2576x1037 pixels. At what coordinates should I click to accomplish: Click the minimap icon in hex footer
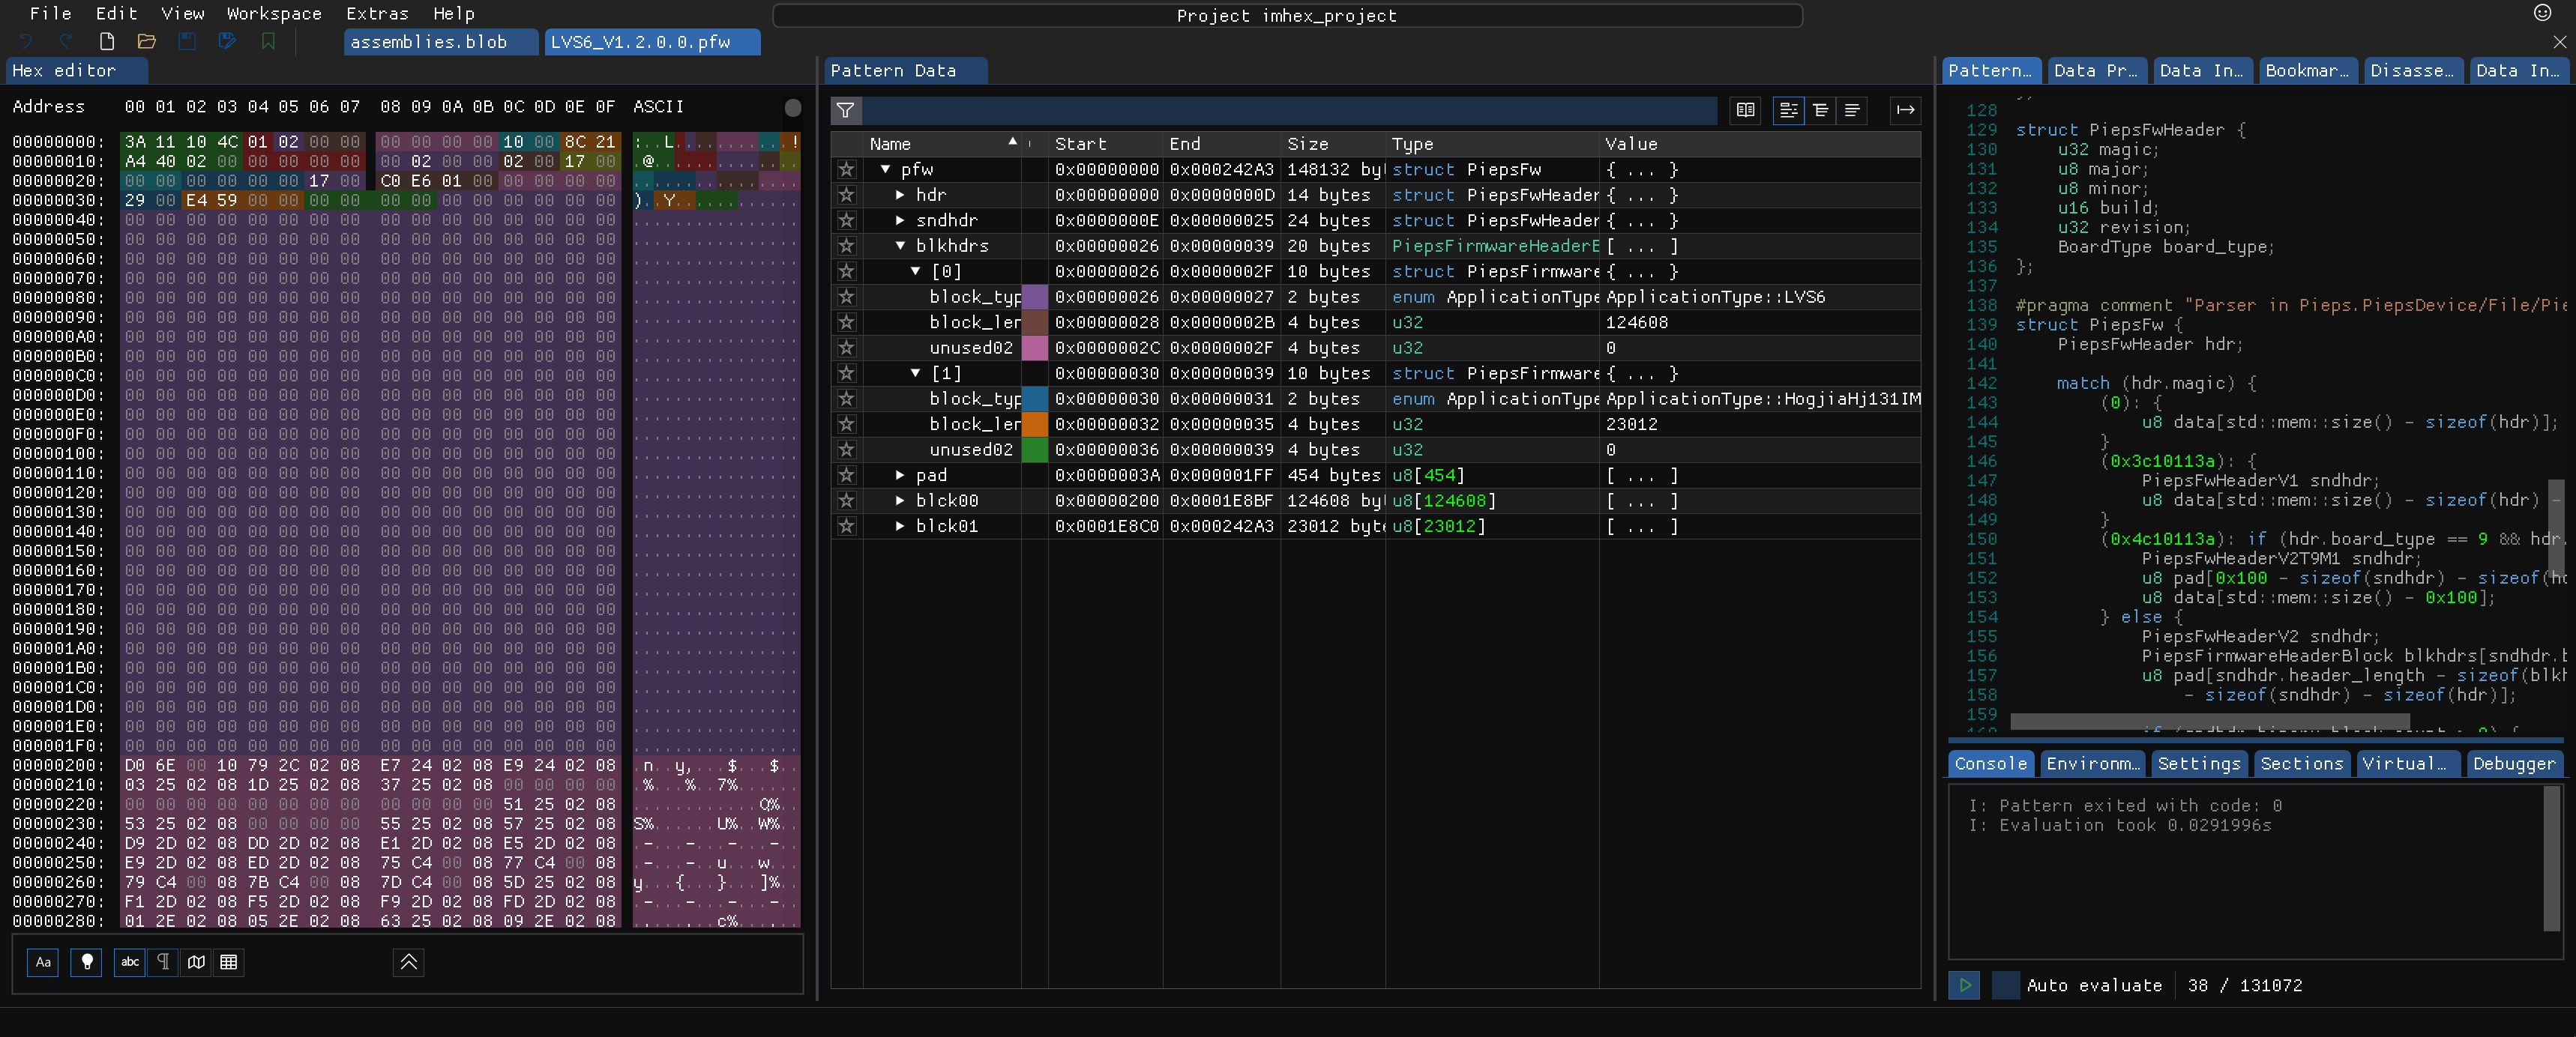point(197,962)
